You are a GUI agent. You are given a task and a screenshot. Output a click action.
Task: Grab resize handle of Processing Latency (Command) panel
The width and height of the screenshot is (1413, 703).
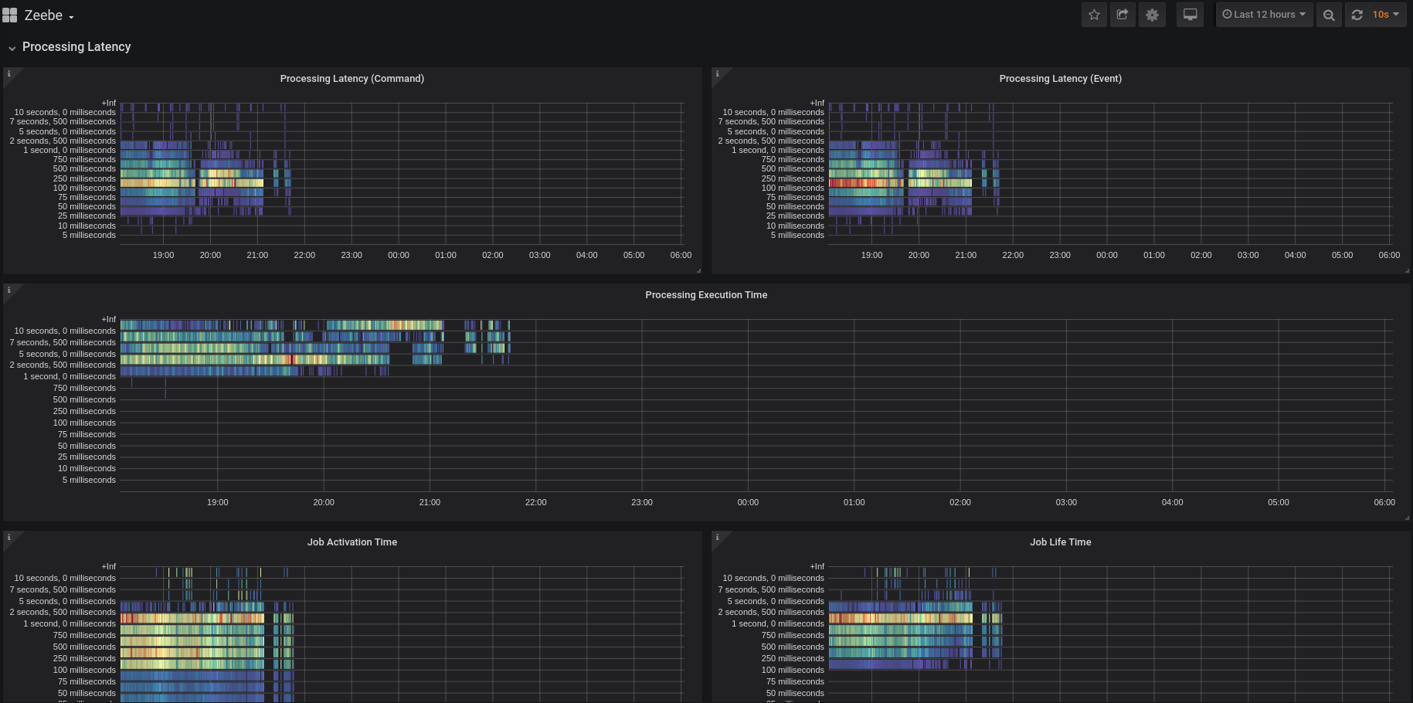[x=698, y=270]
